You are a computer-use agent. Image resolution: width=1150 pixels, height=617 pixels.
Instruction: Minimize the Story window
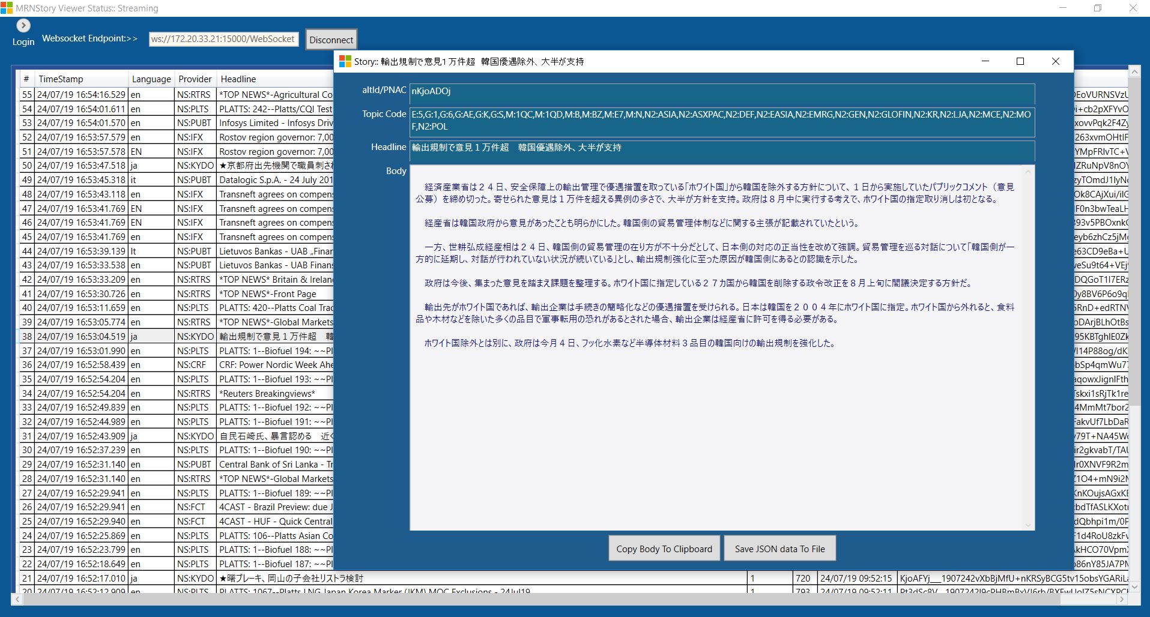[x=985, y=61]
